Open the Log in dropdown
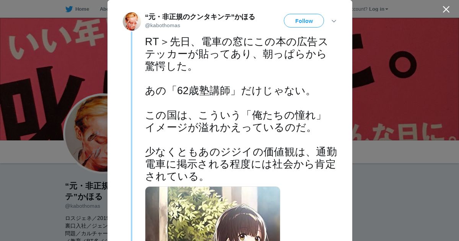Image resolution: width=459 pixels, height=241 pixels. [x=378, y=9]
